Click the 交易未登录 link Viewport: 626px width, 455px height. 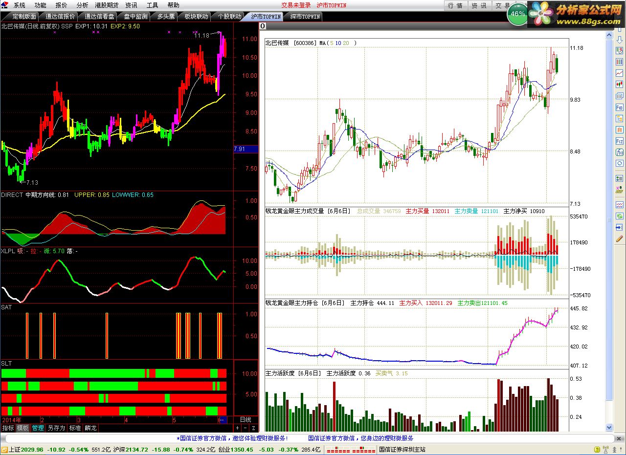(x=296, y=5)
